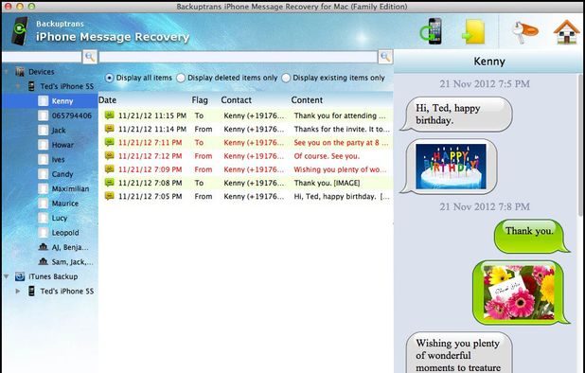This screenshot has width=585, height=373.
Task: Click the iTunes Backup icon in the sidebar
Action: click(x=20, y=276)
